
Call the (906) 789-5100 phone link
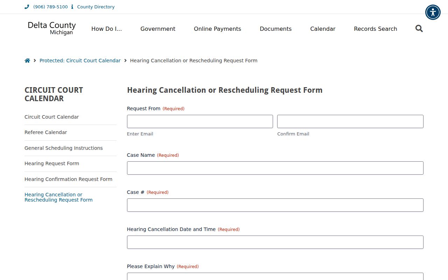click(50, 7)
